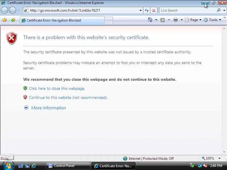
Task: Expand the More information section
Action: pyautogui.click(x=45, y=108)
